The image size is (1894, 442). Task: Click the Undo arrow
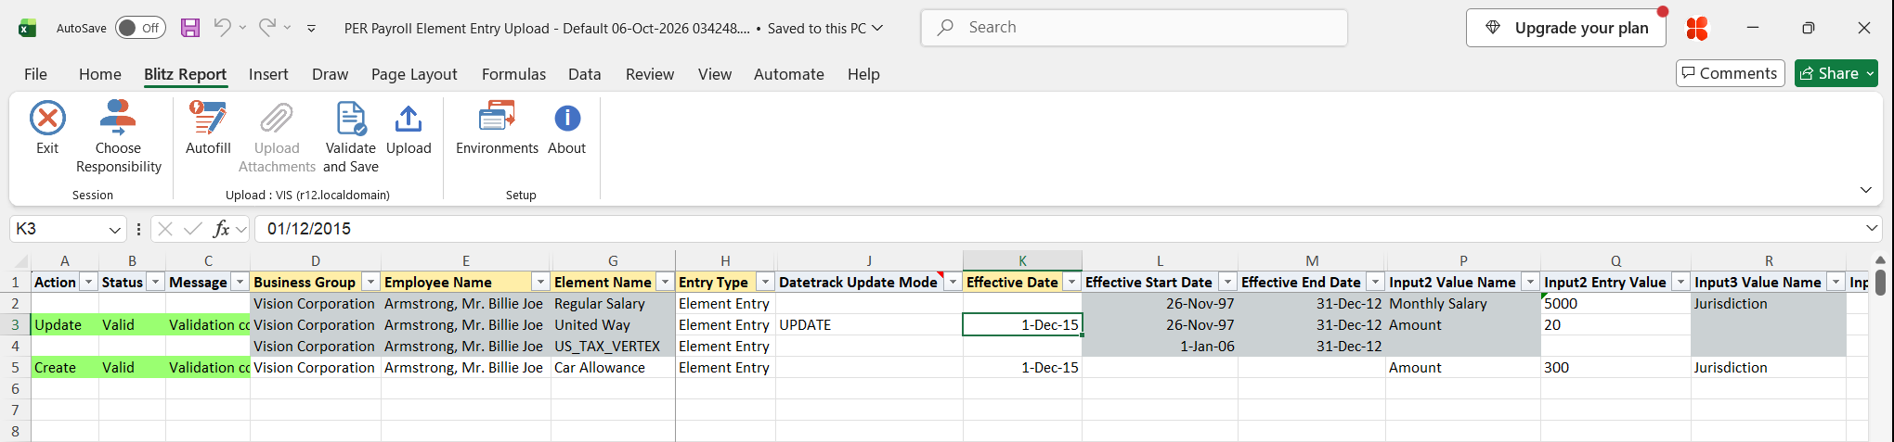point(222,28)
